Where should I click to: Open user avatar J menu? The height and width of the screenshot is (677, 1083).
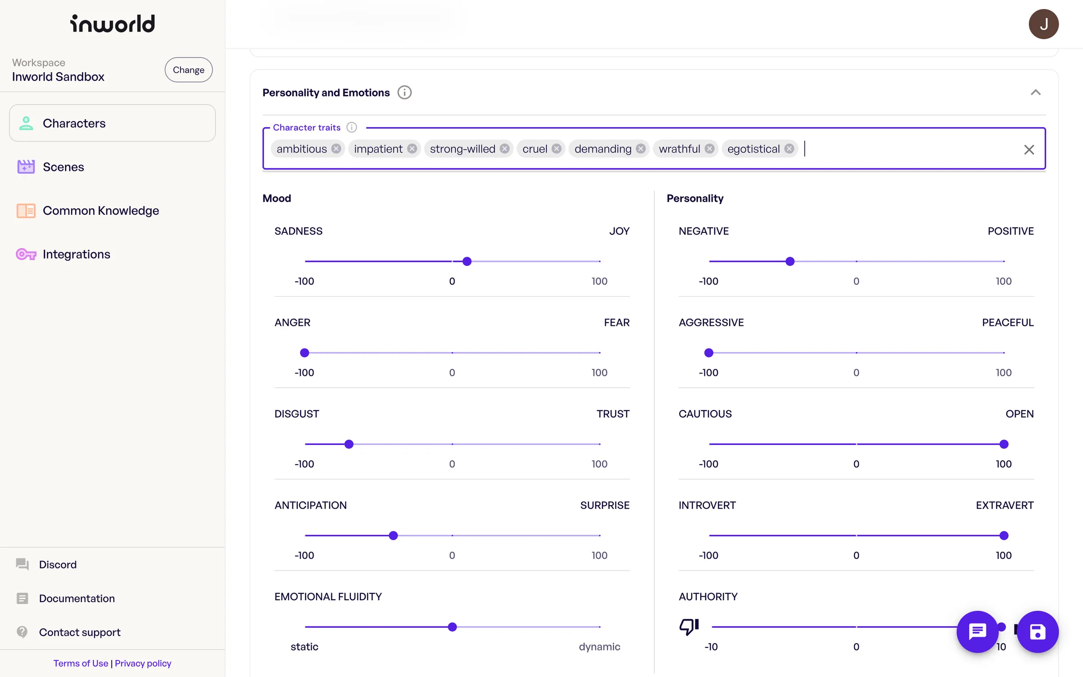point(1043,24)
